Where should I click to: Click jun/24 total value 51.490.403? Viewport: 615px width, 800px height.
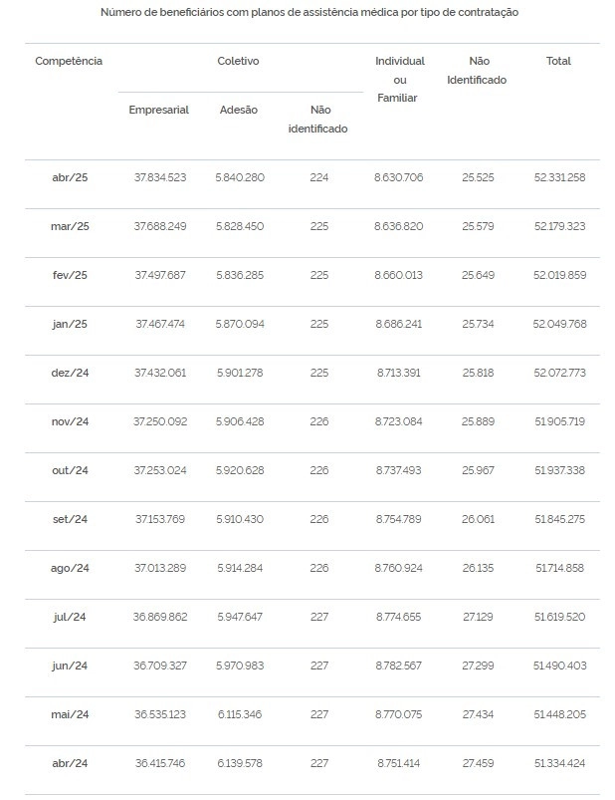coord(559,666)
